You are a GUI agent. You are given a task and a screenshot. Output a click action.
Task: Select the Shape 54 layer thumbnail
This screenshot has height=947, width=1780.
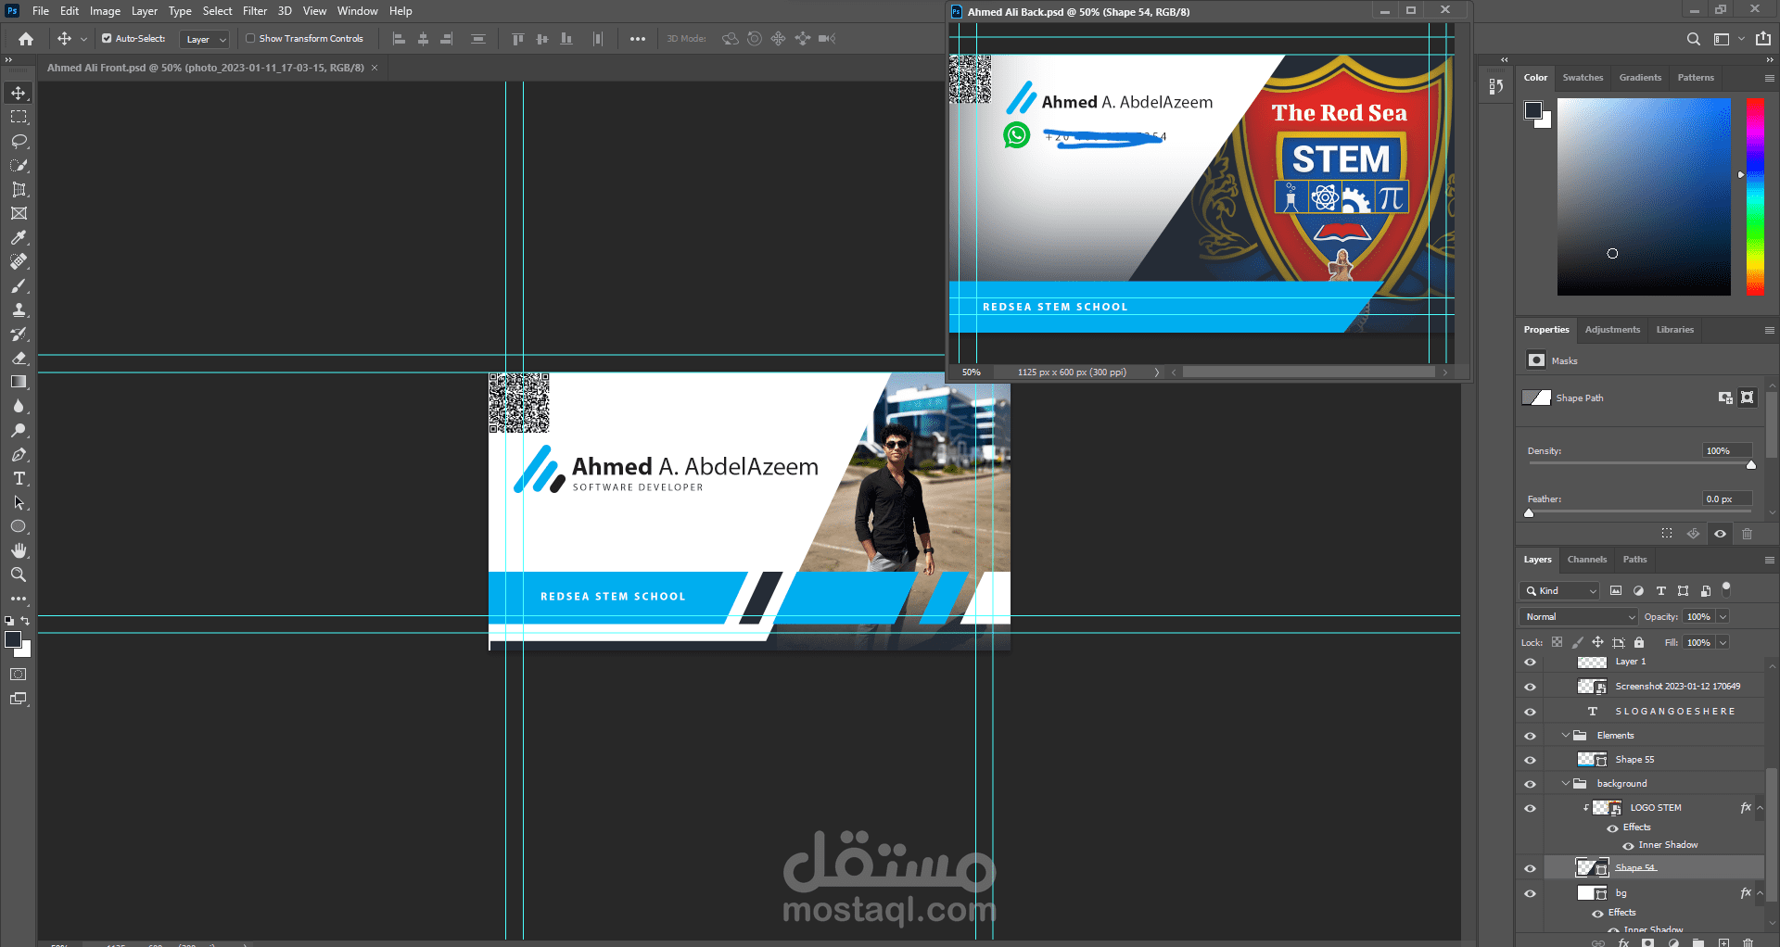(1592, 868)
